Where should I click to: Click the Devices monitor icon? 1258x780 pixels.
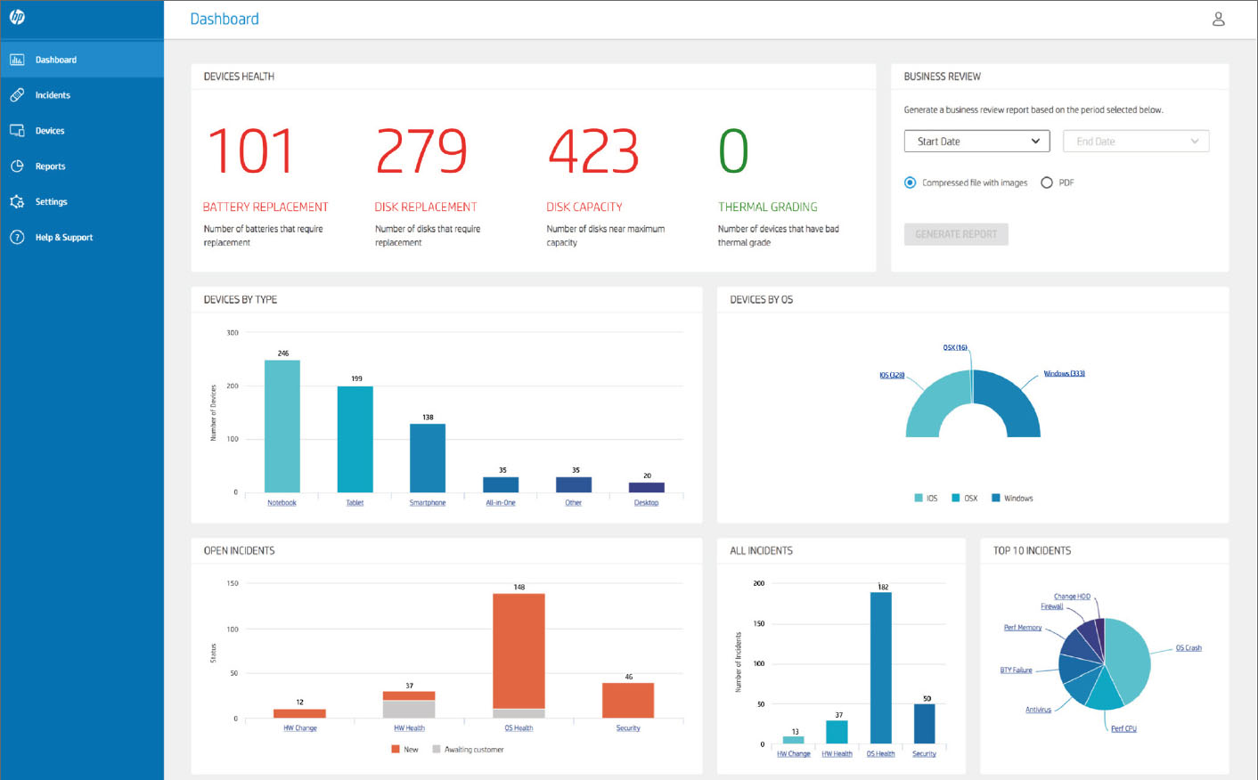[17, 131]
